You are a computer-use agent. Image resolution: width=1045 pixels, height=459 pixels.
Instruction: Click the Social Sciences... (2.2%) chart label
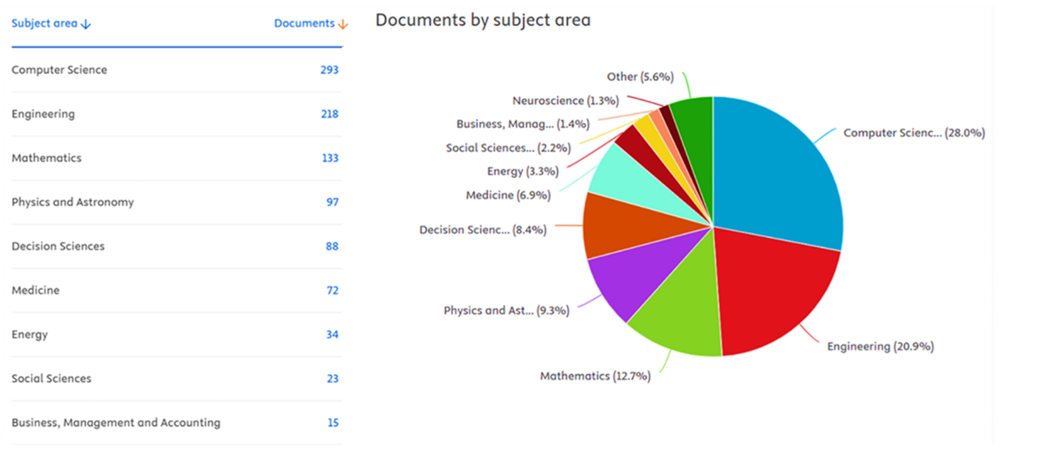[508, 148]
